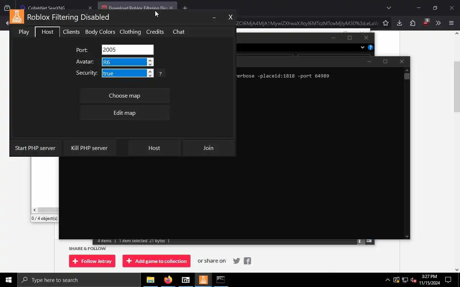The width and height of the screenshot is (460, 287).
Task: Expand the File Explorer ribbon chevron
Action: [x=362, y=47]
